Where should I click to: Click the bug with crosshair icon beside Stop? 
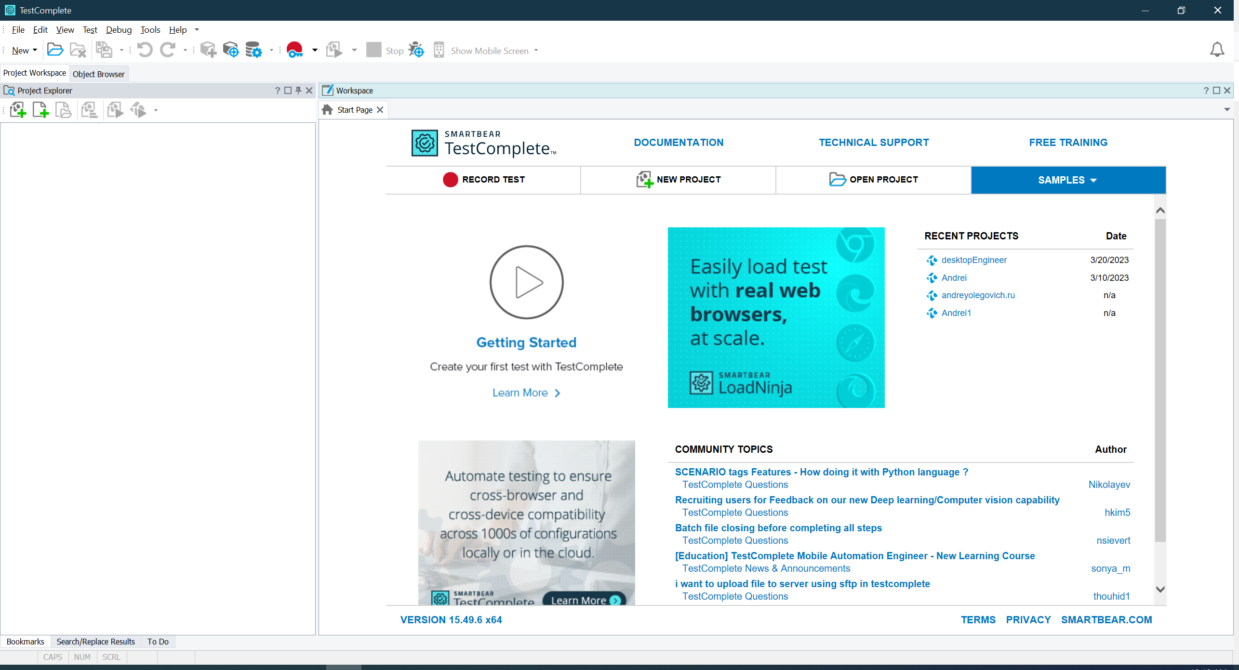[x=416, y=50]
